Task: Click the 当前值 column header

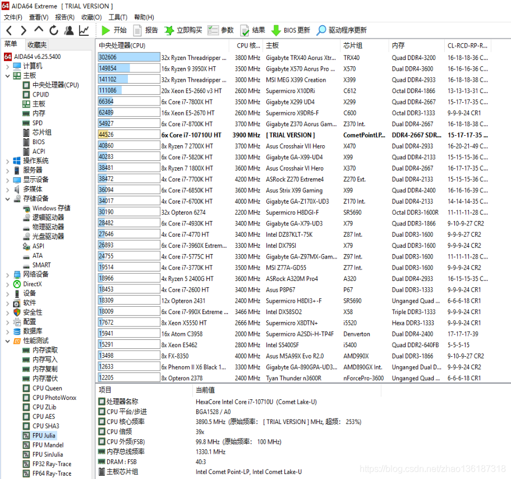Action: (287, 390)
